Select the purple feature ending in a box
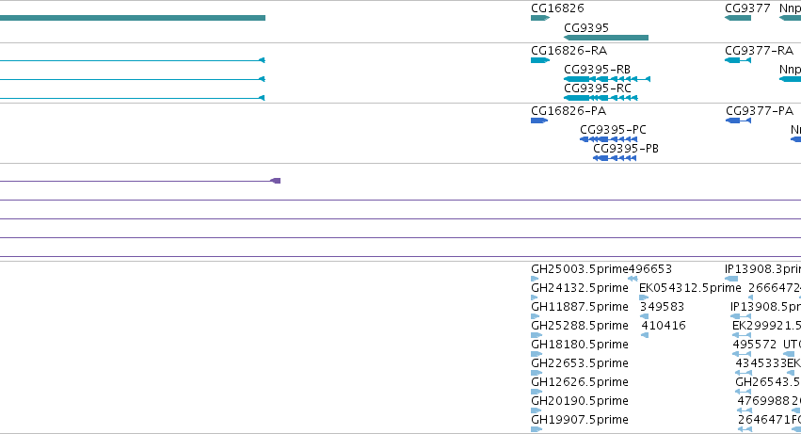 (x=140, y=181)
